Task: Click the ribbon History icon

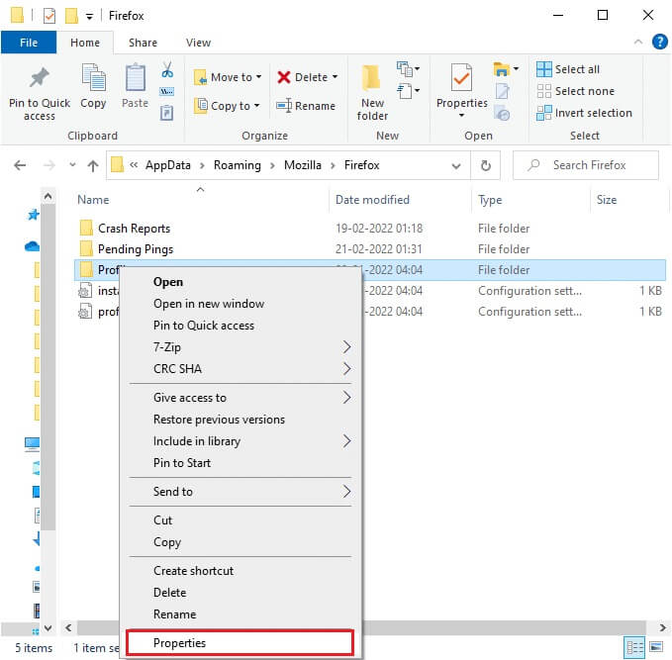Action: 502,113
